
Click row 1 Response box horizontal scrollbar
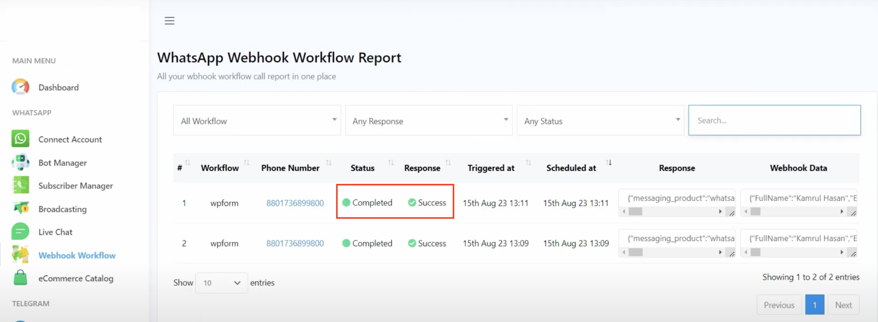672,211
